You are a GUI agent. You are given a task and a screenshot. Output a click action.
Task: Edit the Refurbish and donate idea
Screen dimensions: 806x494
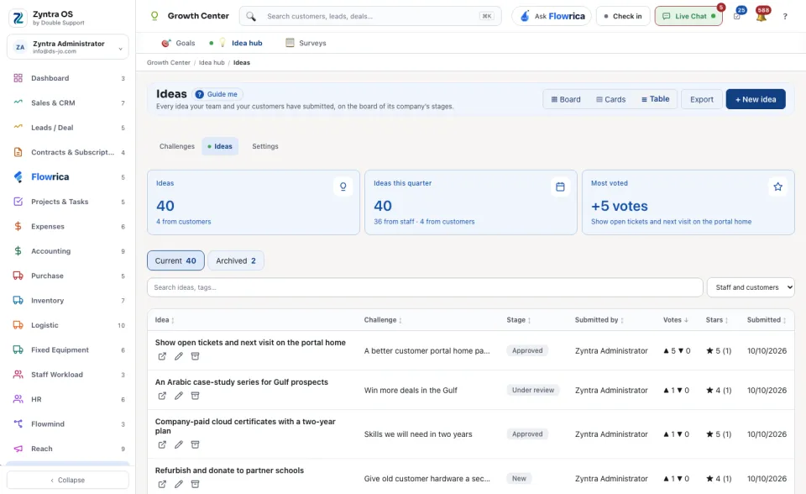click(x=178, y=484)
